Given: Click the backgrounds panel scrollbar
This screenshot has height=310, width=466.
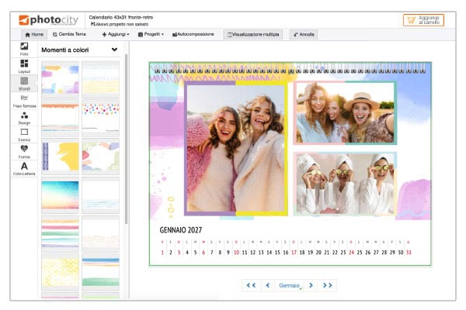Looking at the screenshot, I should [x=127, y=139].
